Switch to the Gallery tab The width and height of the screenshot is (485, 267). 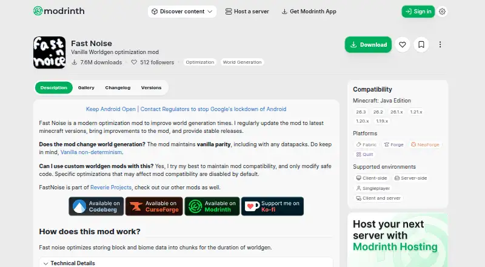coord(86,87)
